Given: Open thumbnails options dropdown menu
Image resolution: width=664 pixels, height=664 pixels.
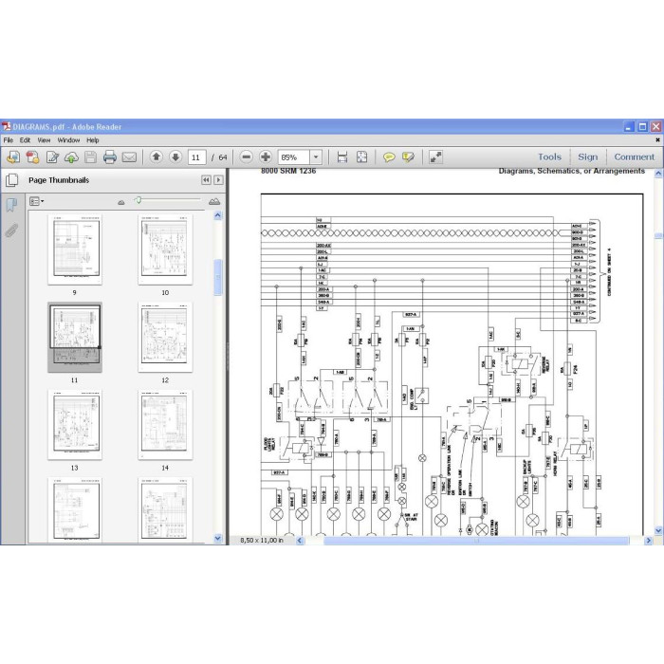Looking at the screenshot, I should tap(36, 201).
